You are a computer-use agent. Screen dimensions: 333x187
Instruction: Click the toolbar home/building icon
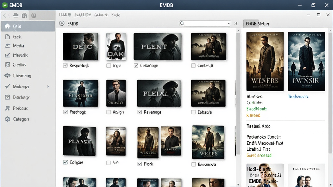(x=24, y=15)
